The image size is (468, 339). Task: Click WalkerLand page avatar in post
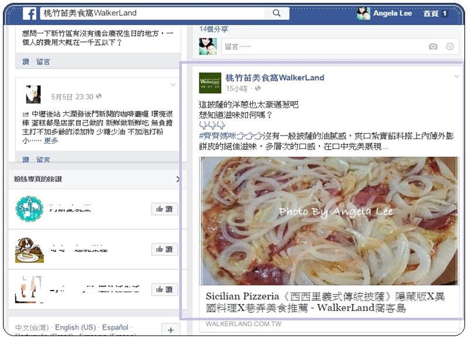(210, 83)
